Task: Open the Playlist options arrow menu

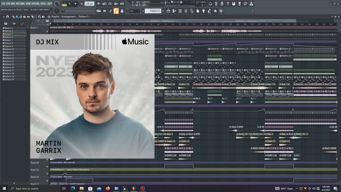Action: point(4,17)
